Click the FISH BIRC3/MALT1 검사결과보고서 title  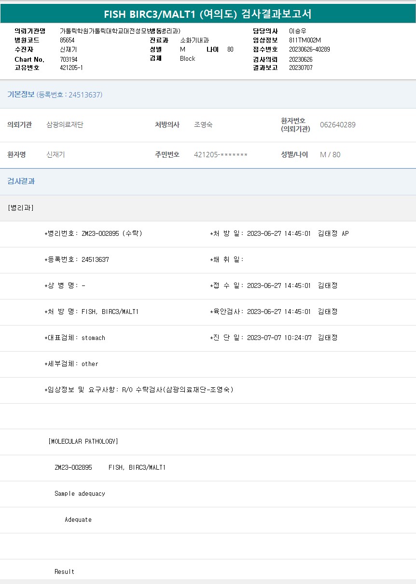208,14
